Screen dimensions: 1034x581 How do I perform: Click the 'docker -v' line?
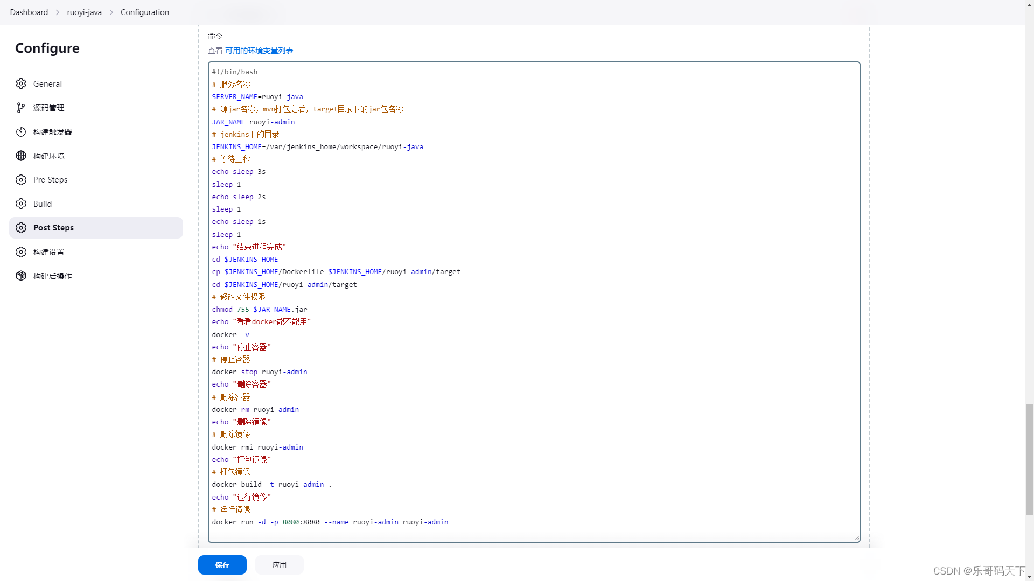pos(230,335)
